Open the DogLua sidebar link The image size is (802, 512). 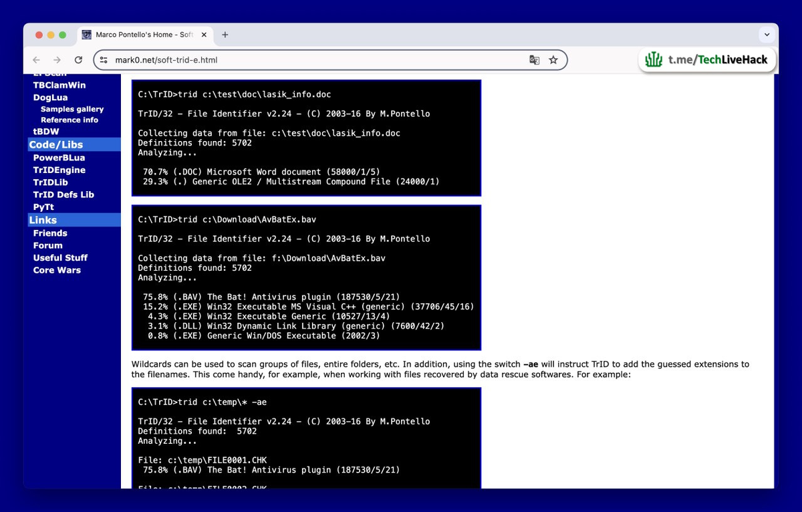(51, 97)
